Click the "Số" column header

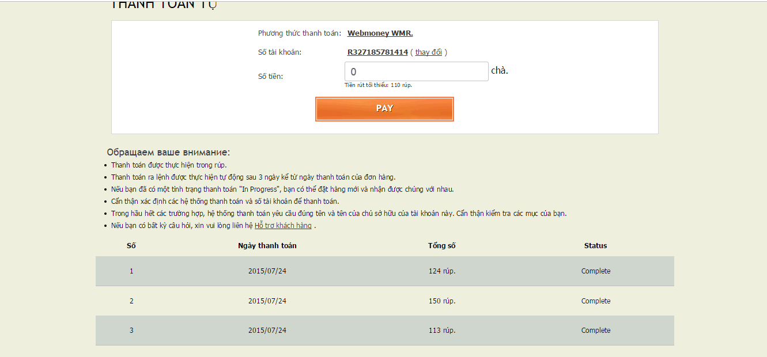(x=131, y=246)
